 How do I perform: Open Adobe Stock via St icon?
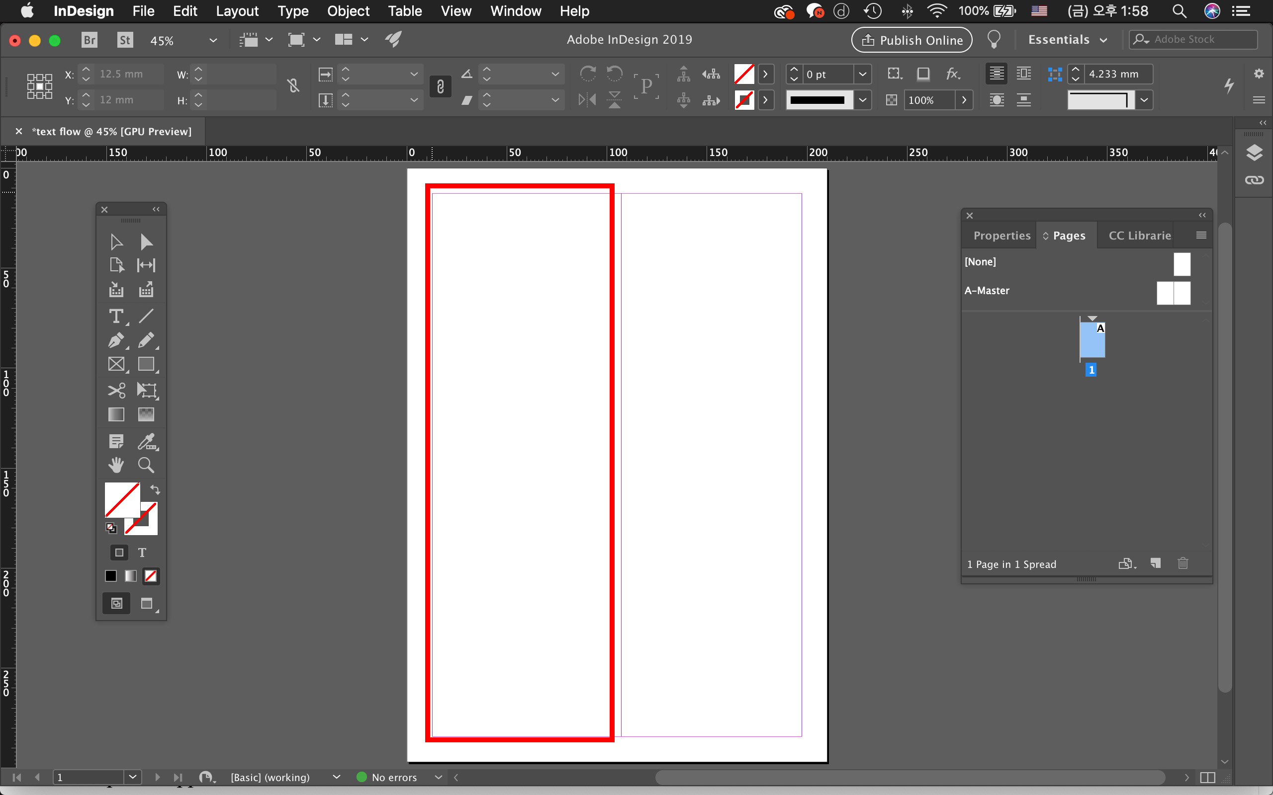click(x=125, y=40)
